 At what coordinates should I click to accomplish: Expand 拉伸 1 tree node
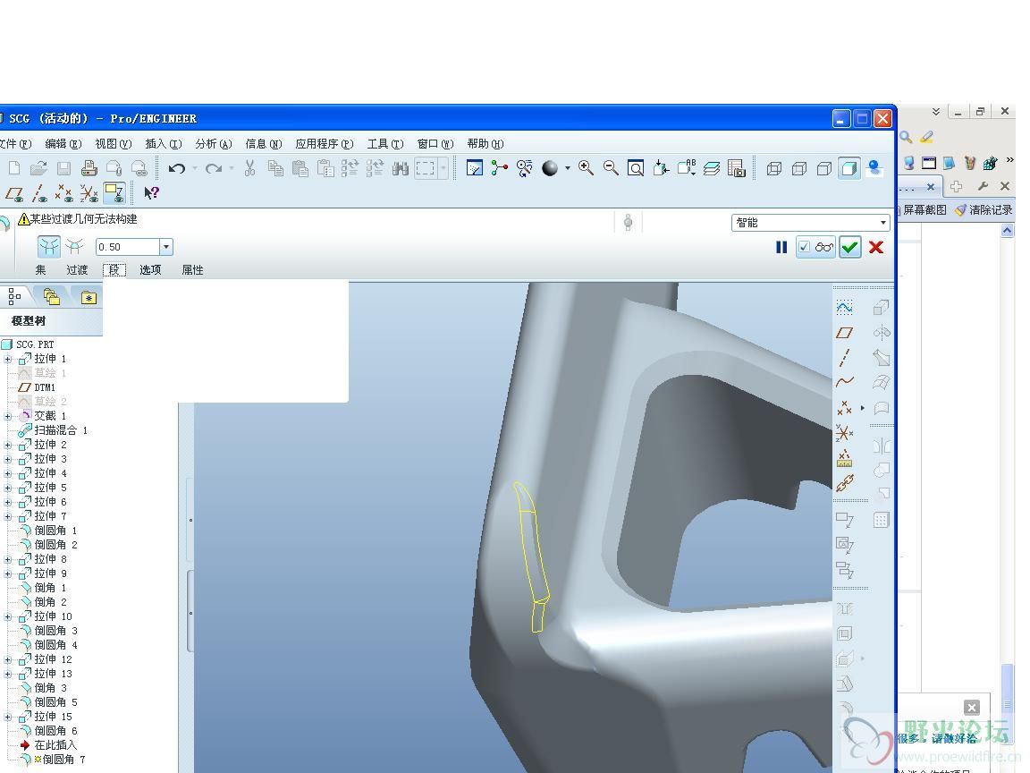[x=8, y=359]
